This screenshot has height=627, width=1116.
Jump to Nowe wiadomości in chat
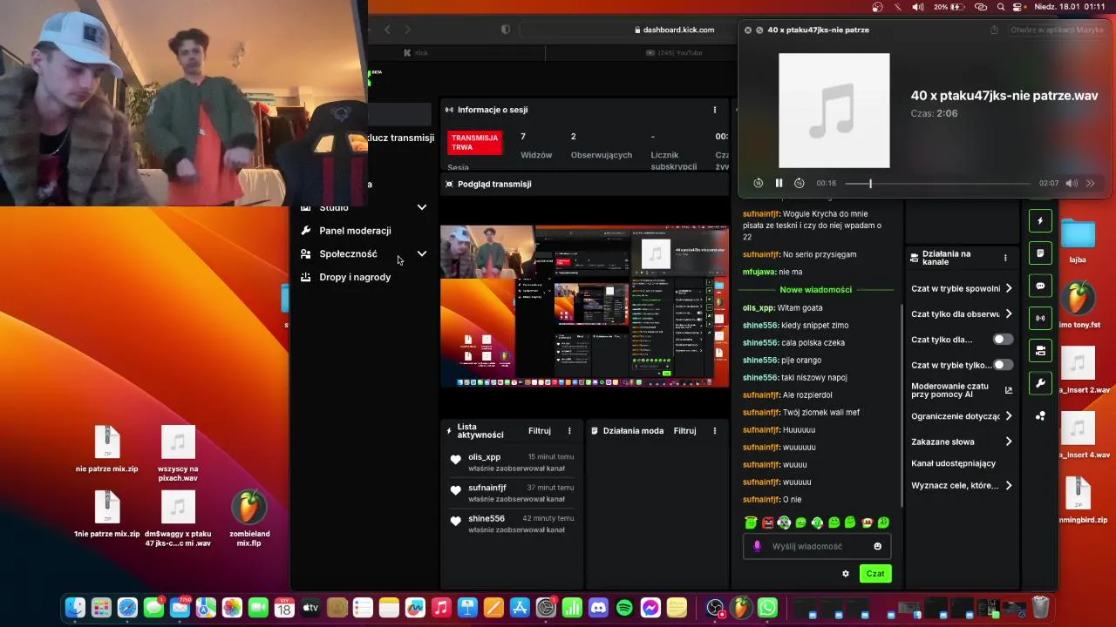coord(816,289)
